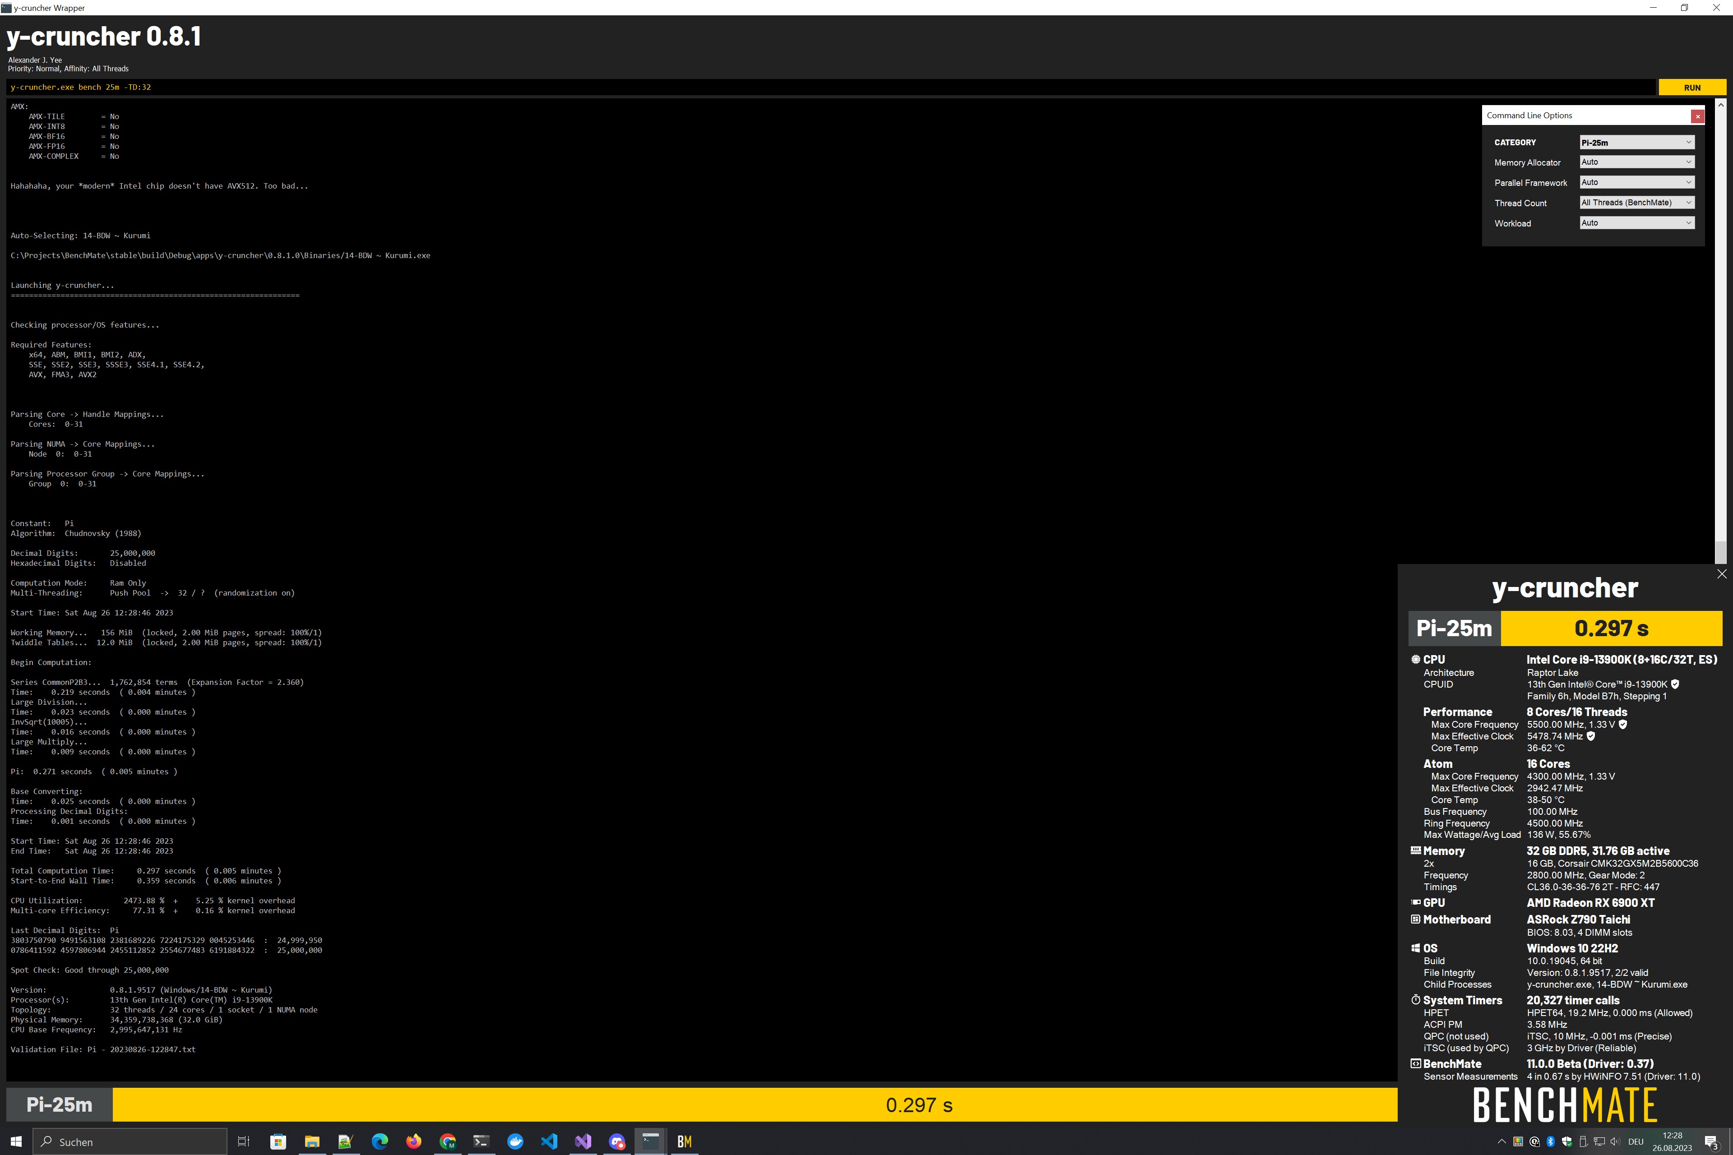Open Visual Studio from the taskbar
Viewport: 1733px width, 1155px height.
click(583, 1142)
